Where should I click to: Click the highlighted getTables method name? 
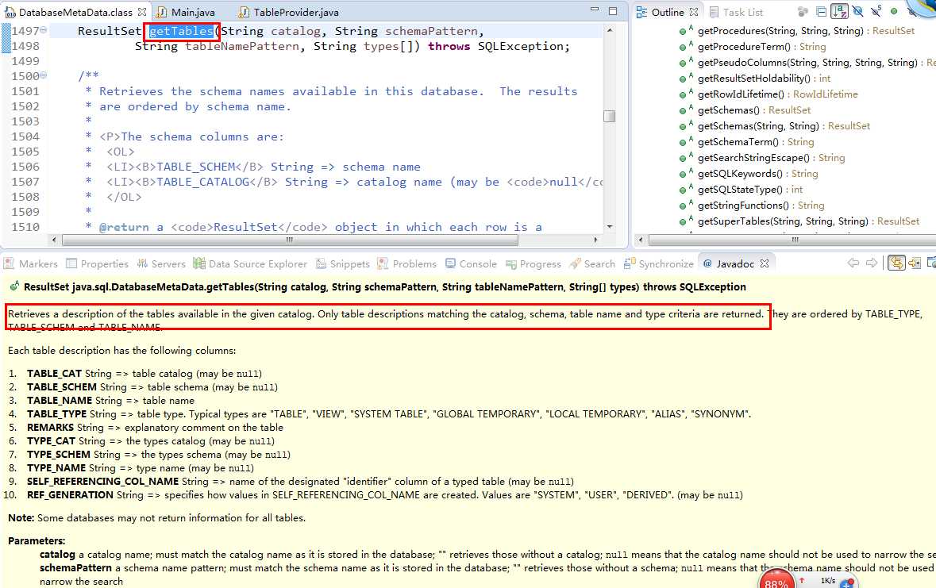click(x=181, y=31)
